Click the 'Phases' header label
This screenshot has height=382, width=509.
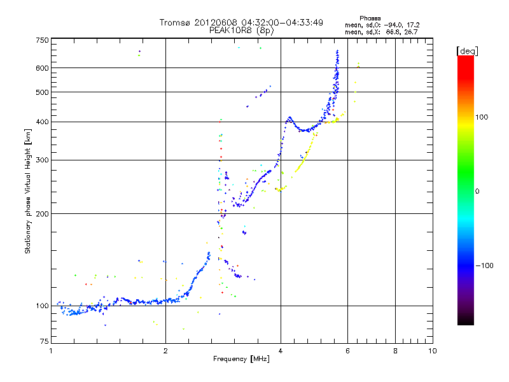(370, 18)
